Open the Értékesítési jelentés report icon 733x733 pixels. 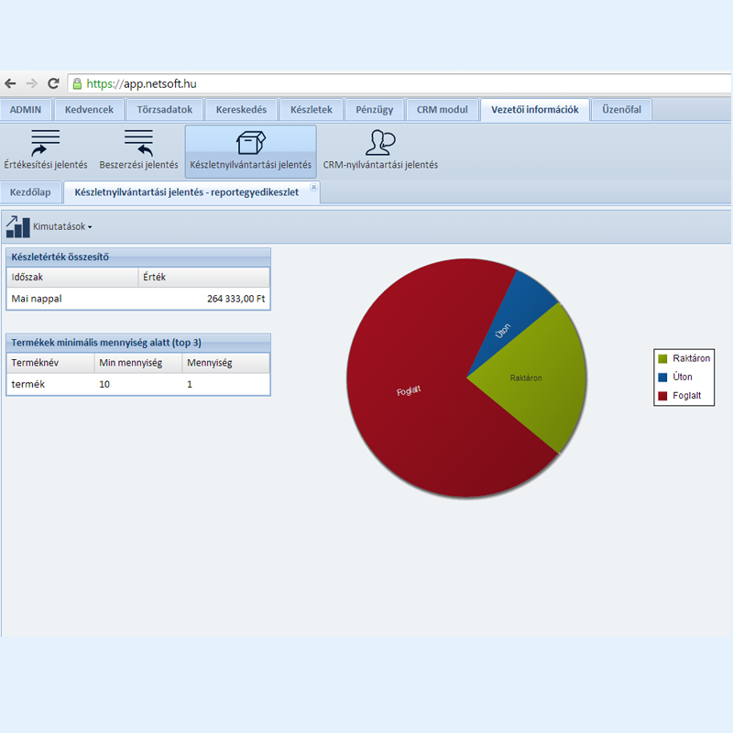pyautogui.click(x=45, y=144)
